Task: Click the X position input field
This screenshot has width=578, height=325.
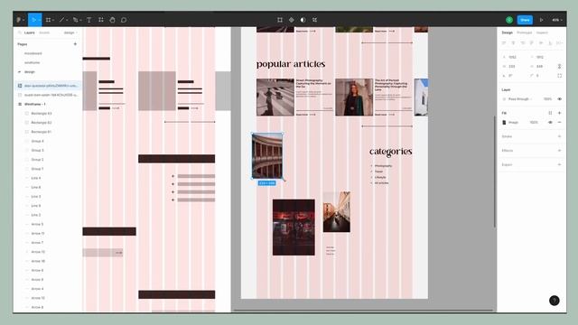Action: pos(512,57)
